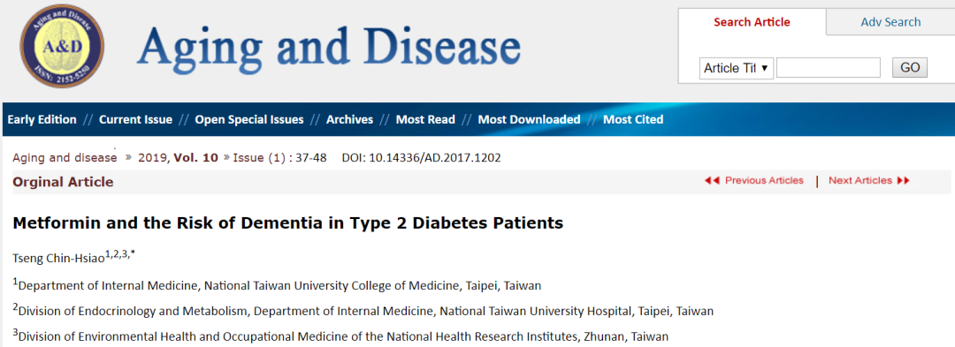Select the Search Article tab
The width and height of the screenshot is (955, 347).
(x=752, y=22)
